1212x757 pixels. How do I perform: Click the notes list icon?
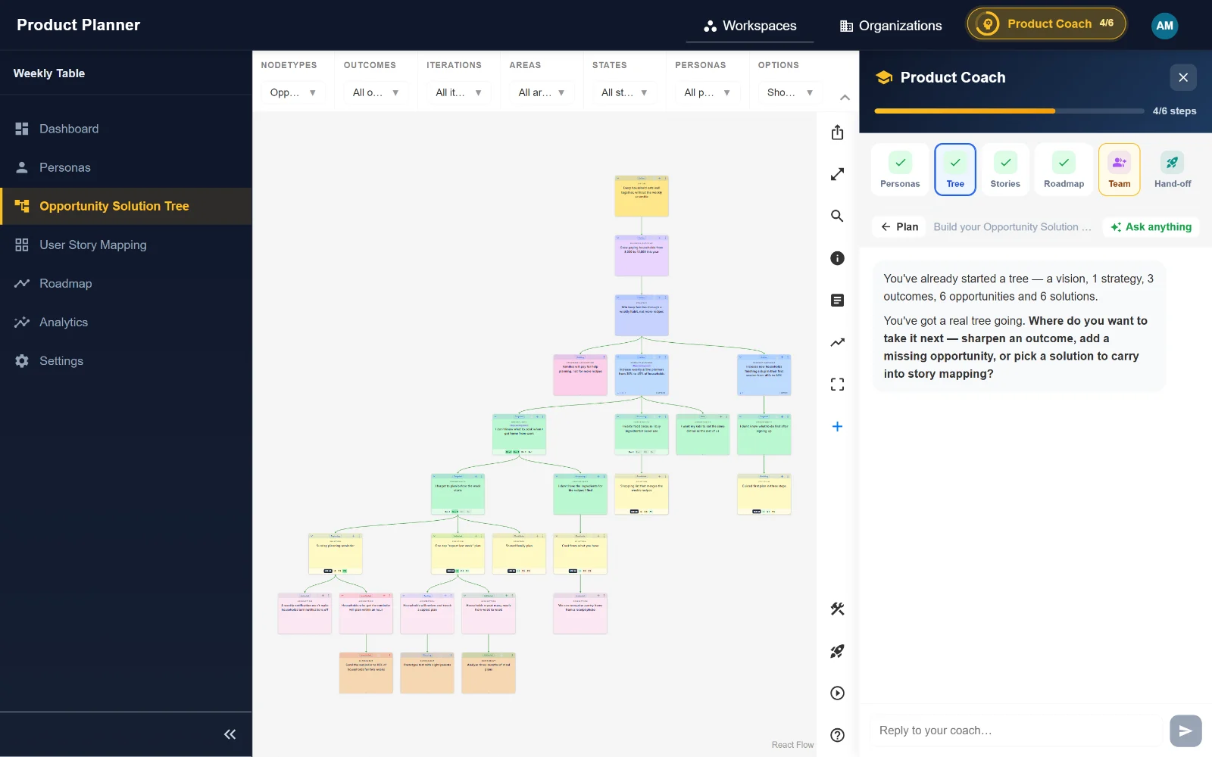(x=837, y=301)
